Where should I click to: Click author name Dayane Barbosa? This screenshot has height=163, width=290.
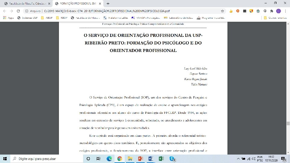pos(198,74)
